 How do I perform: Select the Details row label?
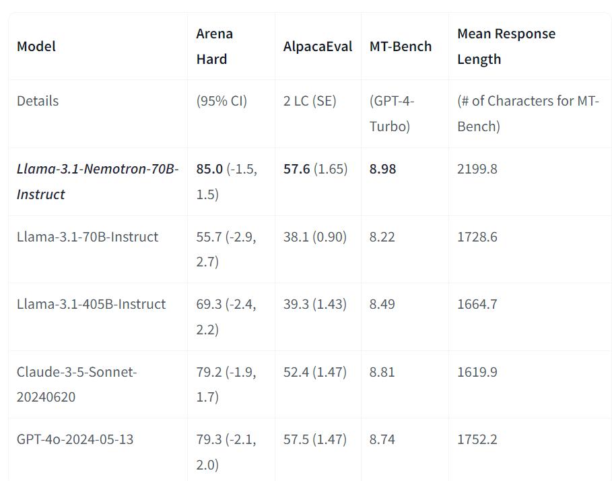pyautogui.click(x=38, y=101)
